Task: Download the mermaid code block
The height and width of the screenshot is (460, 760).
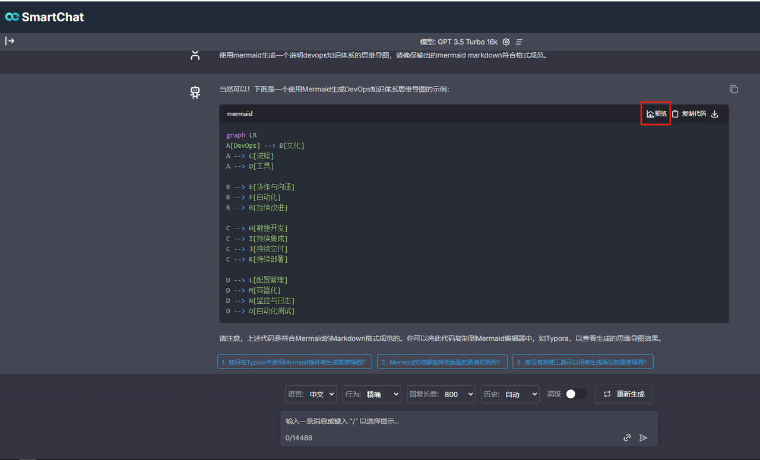Action: click(x=715, y=113)
